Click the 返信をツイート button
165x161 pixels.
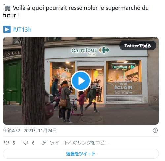pos(81,154)
